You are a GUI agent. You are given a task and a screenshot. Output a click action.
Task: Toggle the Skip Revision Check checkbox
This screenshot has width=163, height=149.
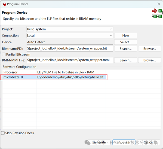tap(3, 133)
